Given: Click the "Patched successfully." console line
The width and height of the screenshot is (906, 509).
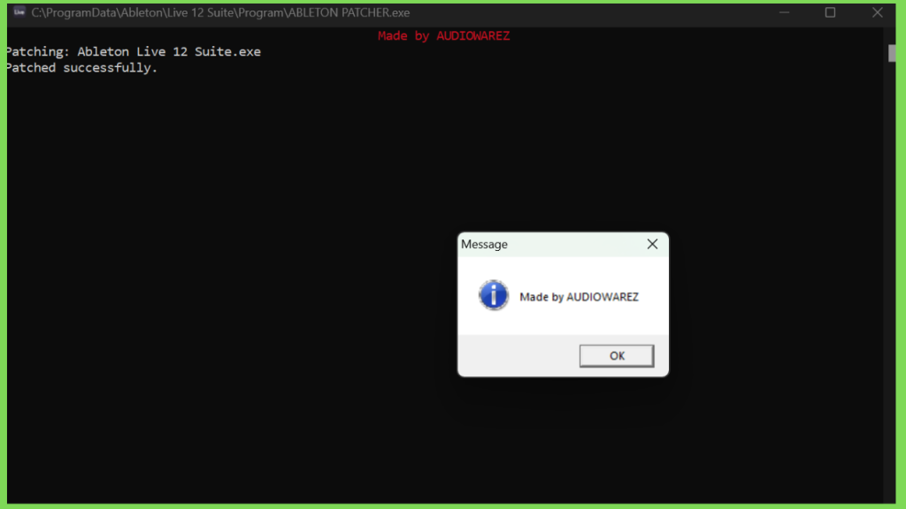Looking at the screenshot, I should point(81,68).
